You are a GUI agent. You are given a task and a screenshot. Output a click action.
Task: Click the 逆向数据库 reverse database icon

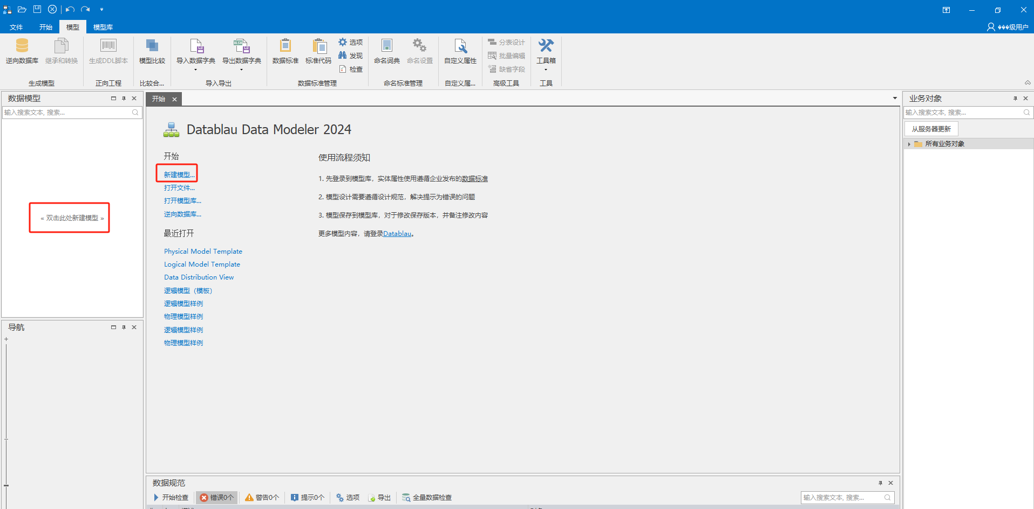click(x=22, y=46)
